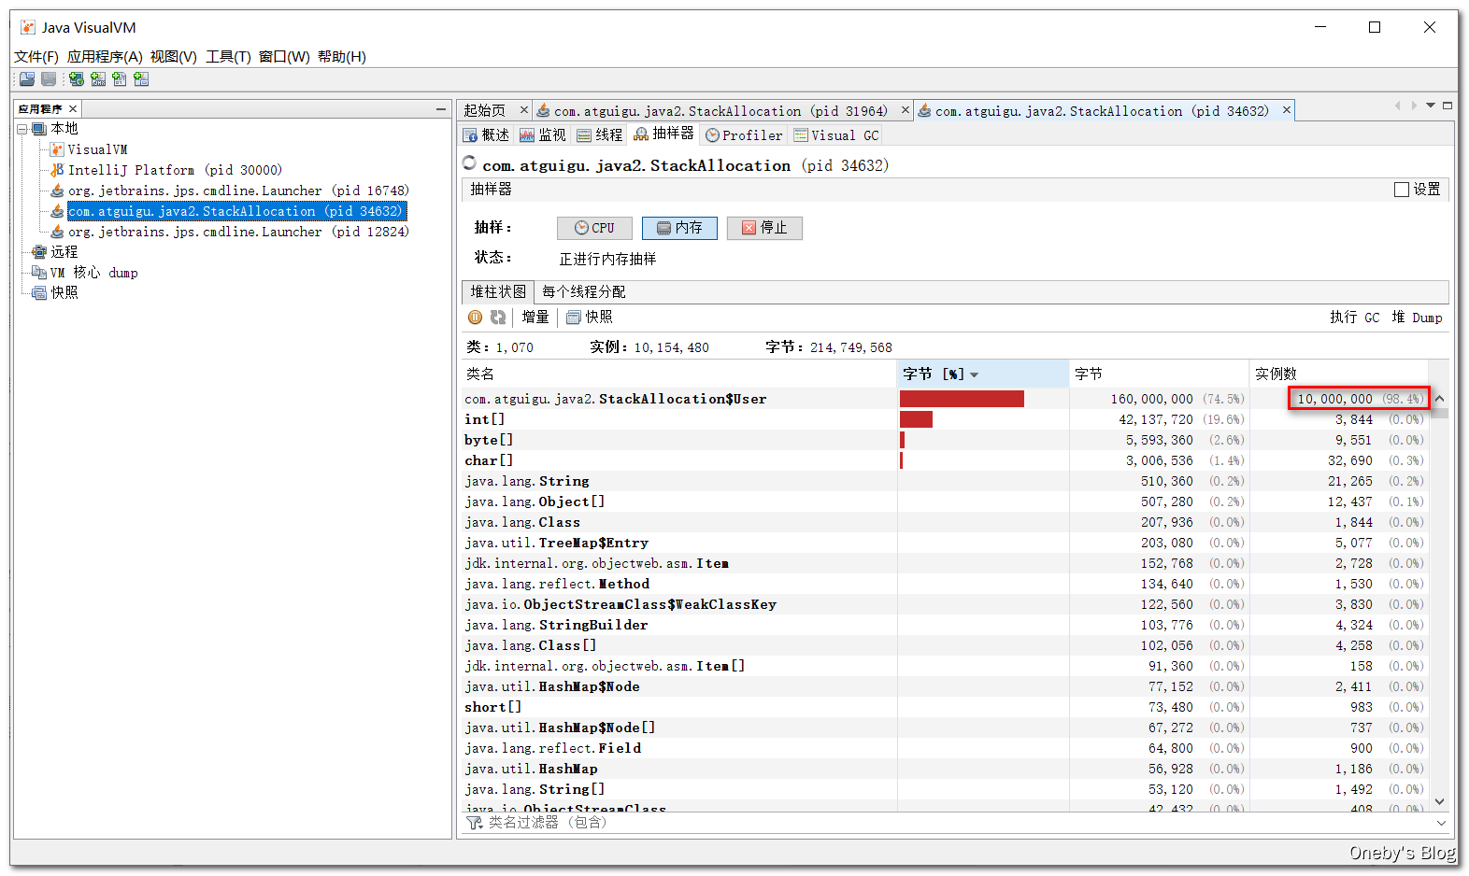Enable the 设置 settings checkbox
Viewport: 1469px width, 876px height.
pyautogui.click(x=1402, y=190)
